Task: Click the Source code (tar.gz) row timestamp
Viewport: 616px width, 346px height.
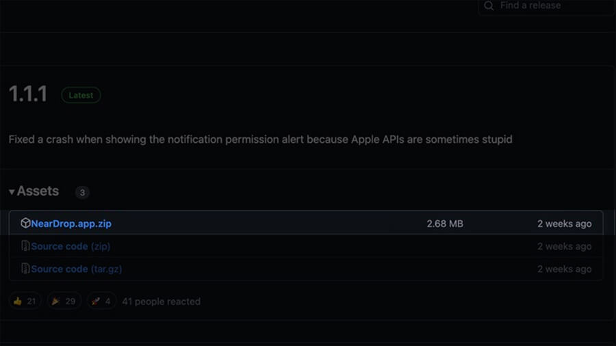Action: coord(564,269)
